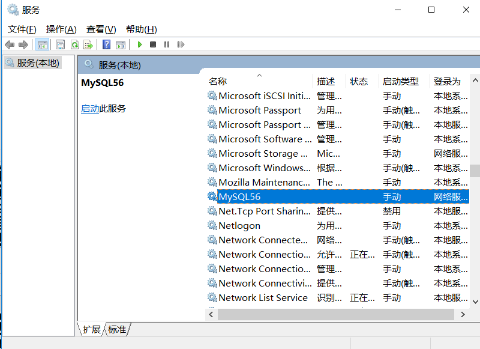
Task: Open Help using the question mark icon
Action: [107, 44]
